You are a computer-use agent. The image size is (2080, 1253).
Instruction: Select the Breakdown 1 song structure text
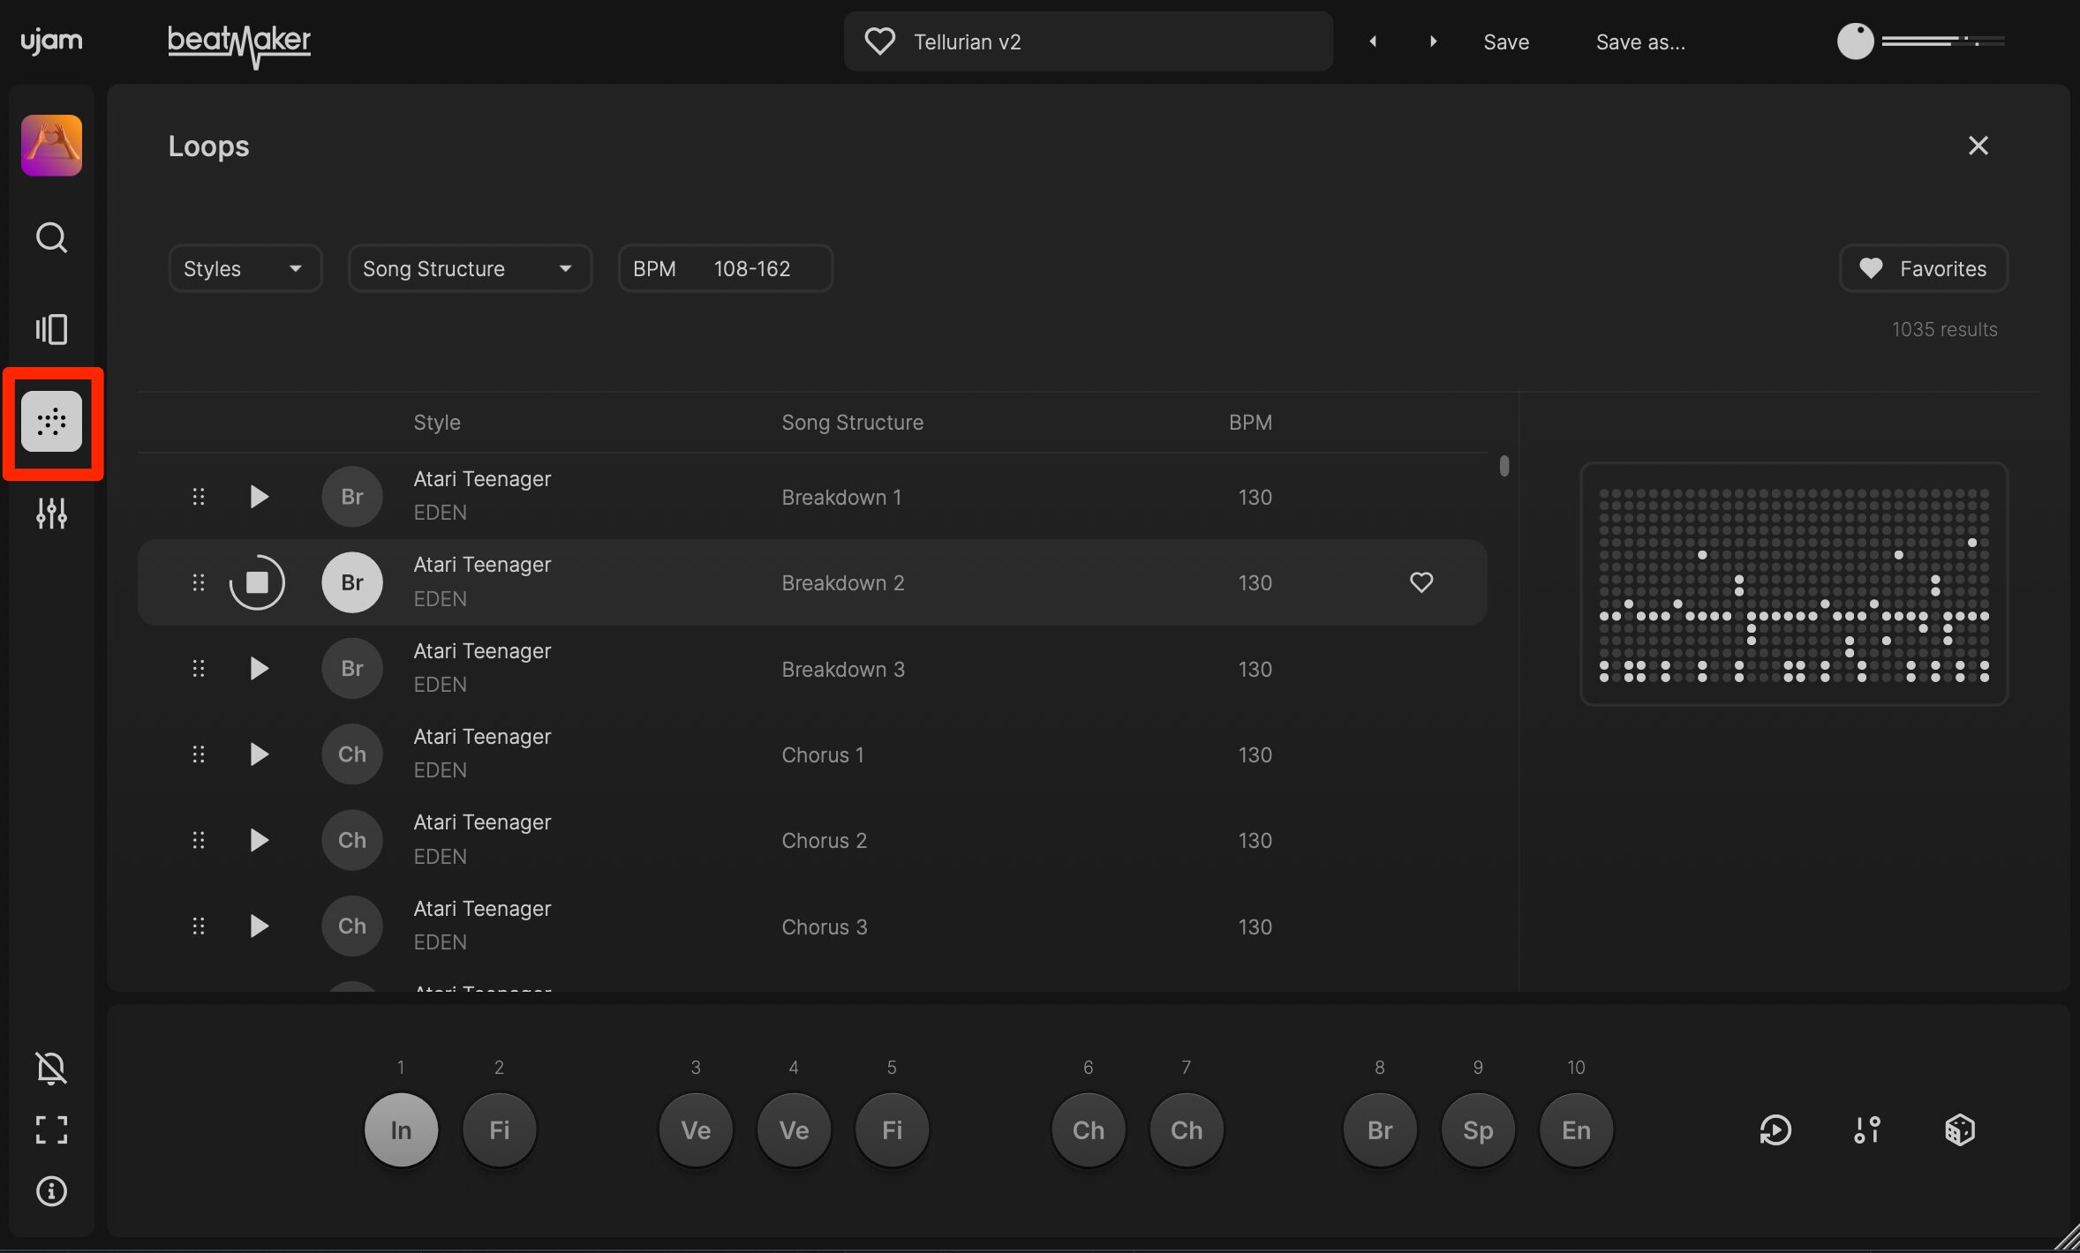(x=841, y=498)
